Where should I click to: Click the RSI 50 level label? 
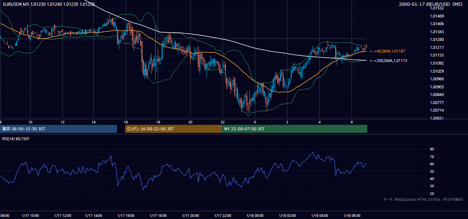click(432, 171)
